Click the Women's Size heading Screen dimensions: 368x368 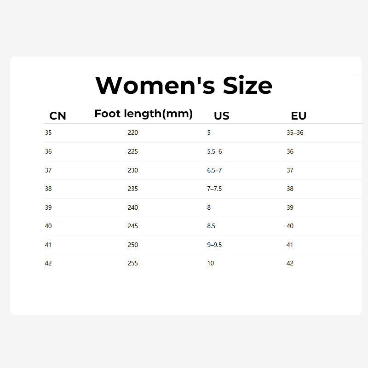click(x=184, y=86)
